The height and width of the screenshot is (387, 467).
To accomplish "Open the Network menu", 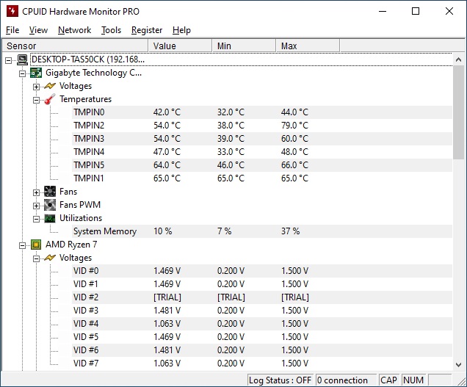I will tap(74, 30).
